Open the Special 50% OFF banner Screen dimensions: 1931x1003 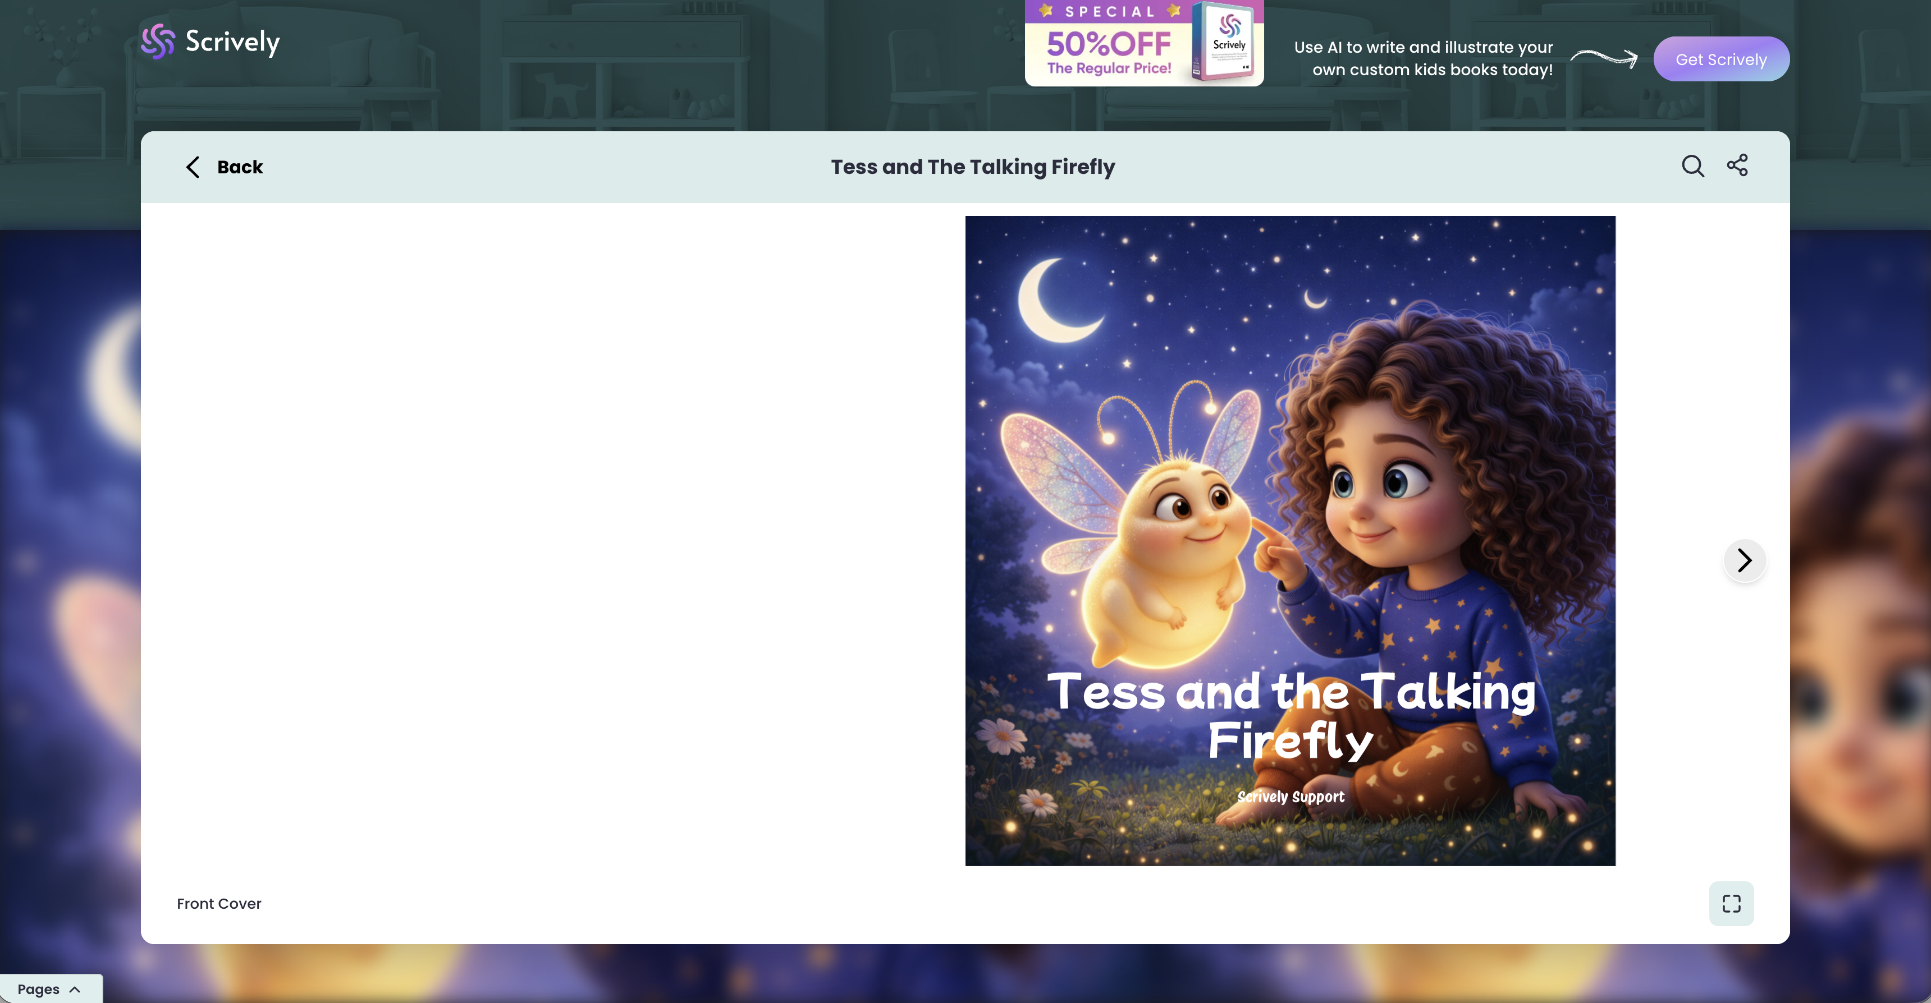click(x=1109, y=45)
